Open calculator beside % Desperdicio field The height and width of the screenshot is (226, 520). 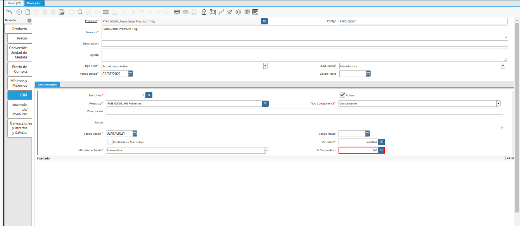tap(382, 150)
